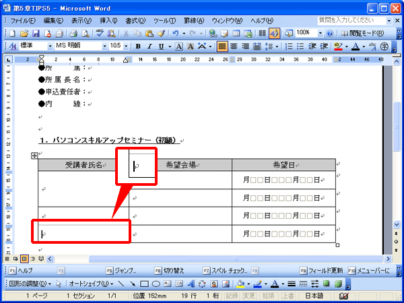Click the New blank document icon
Image resolution: width=404 pixels, height=303 pixels.
[x=12, y=34]
